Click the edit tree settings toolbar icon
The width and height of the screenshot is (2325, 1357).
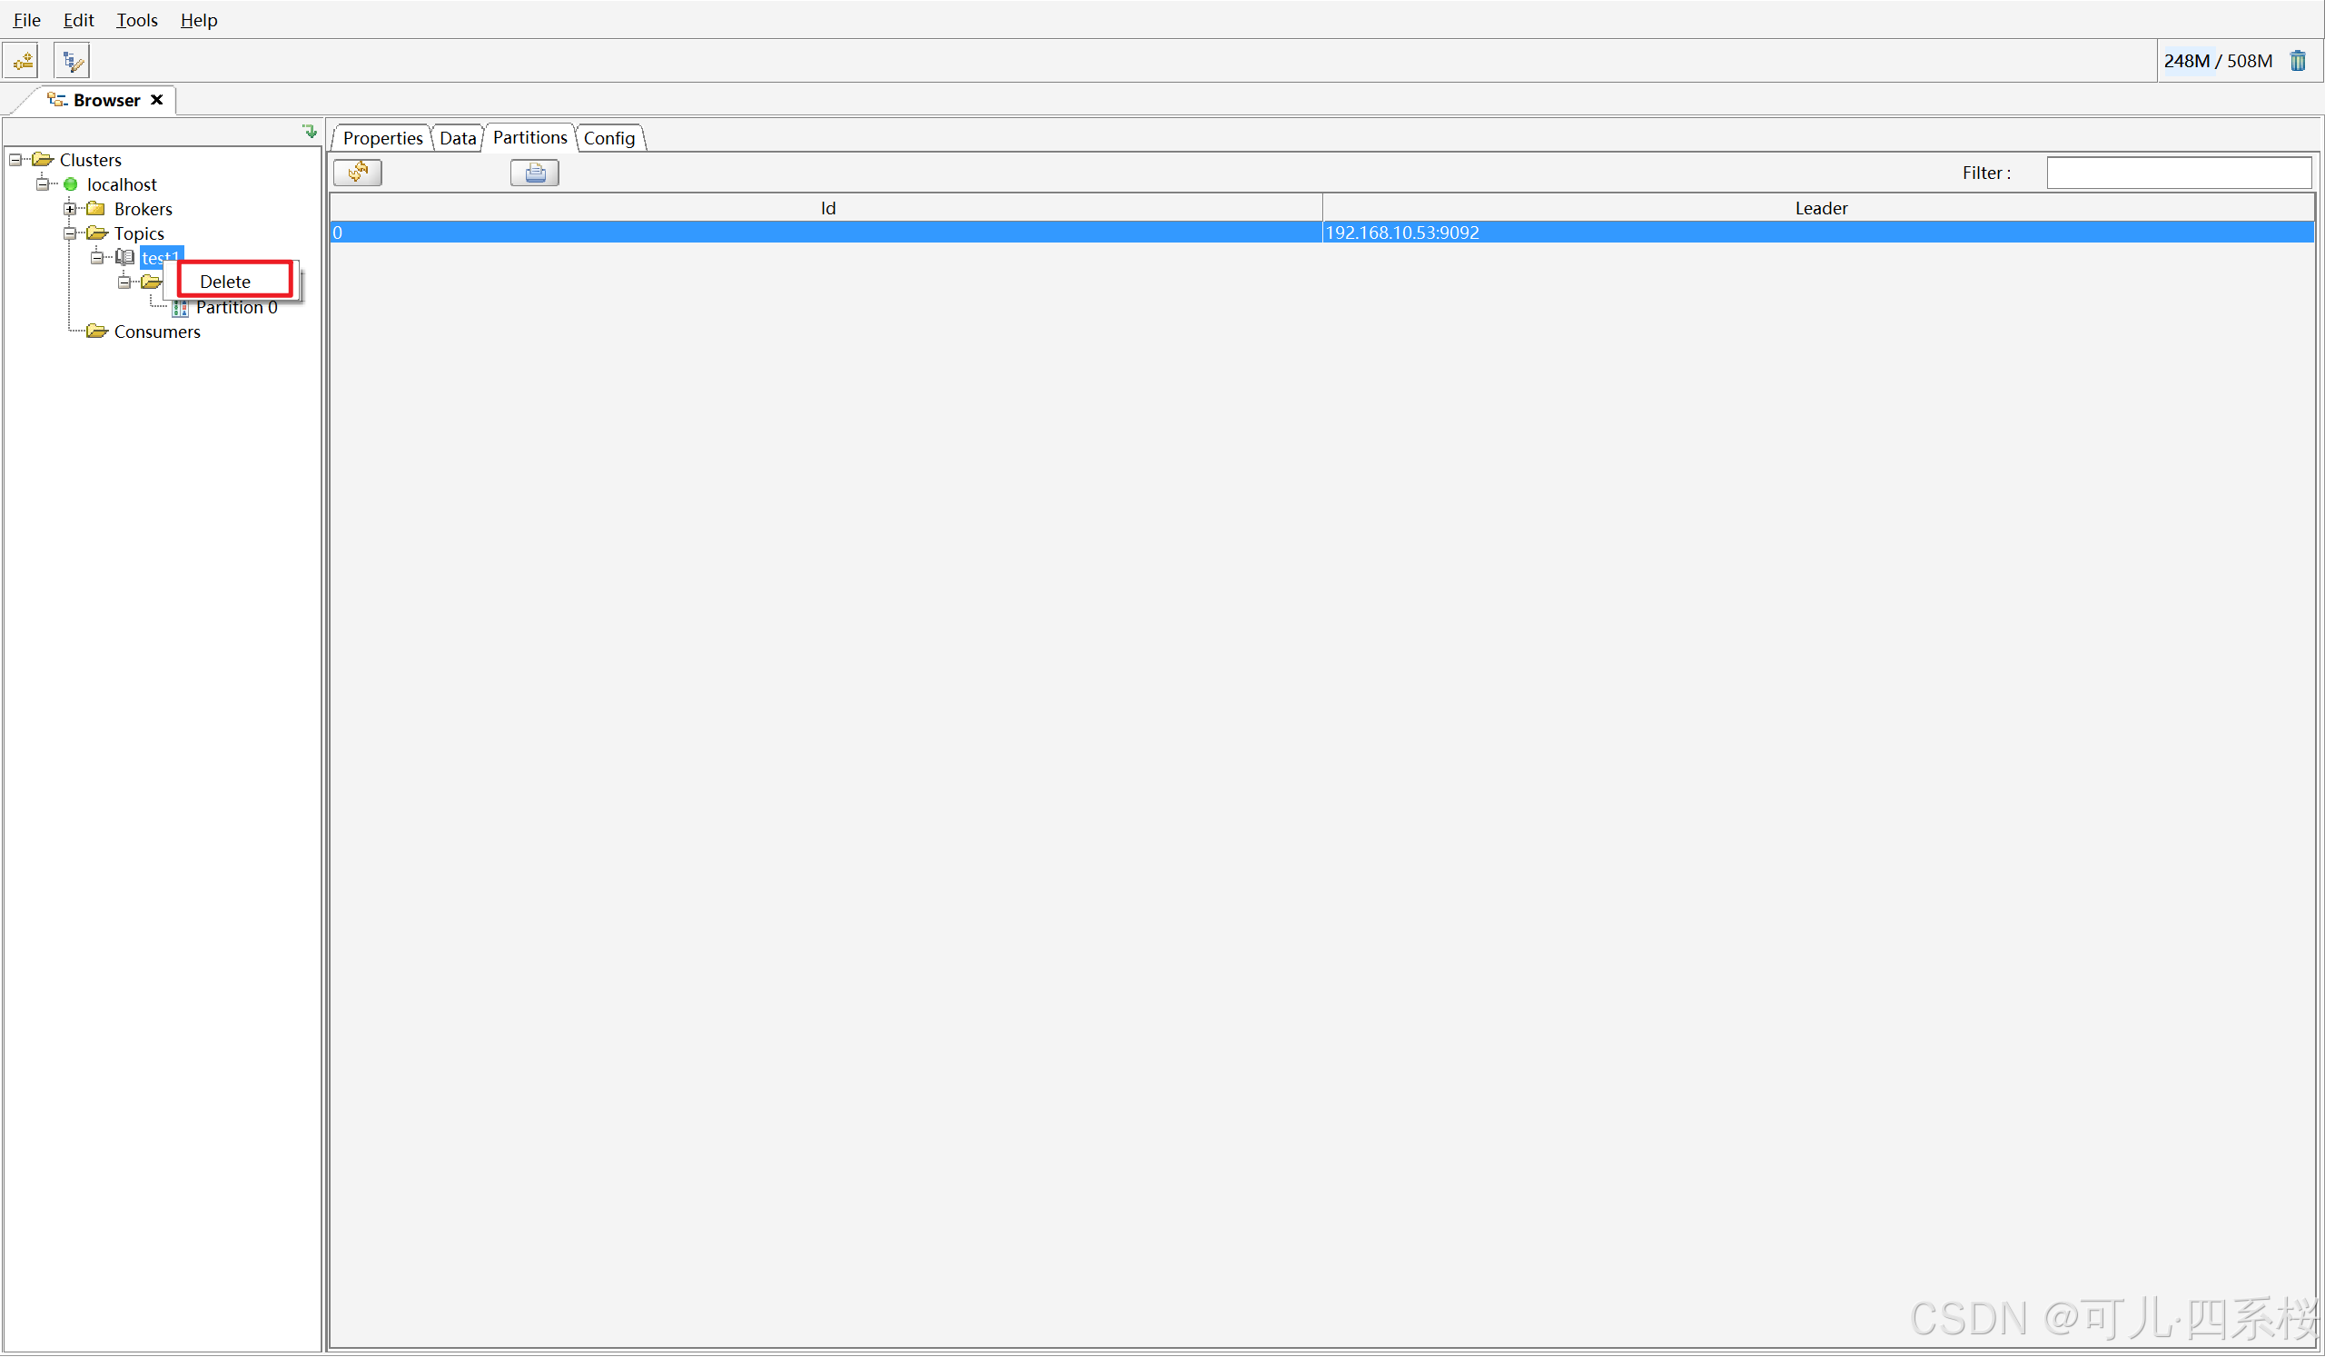72,61
